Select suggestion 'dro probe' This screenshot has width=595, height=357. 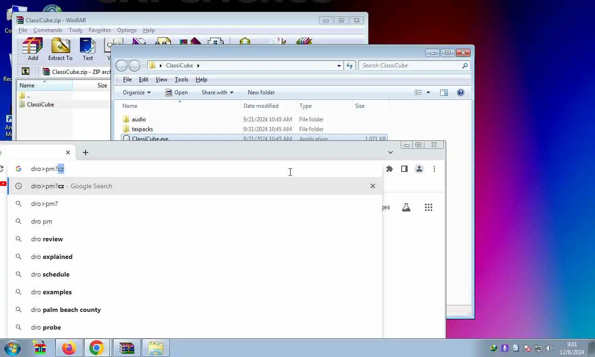pyautogui.click(x=195, y=327)
